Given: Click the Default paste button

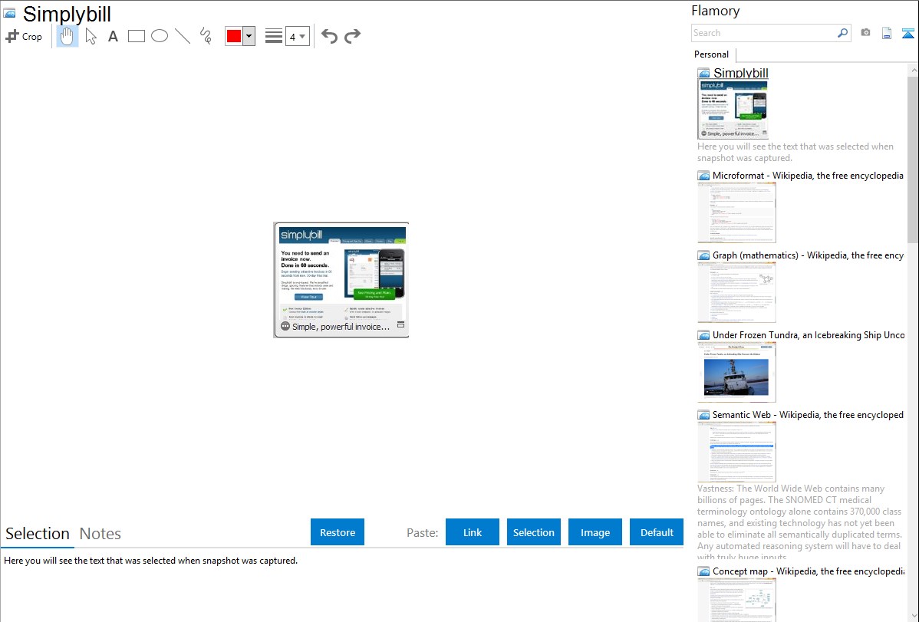Looking at the screenshot, I should tap(657, 532).
